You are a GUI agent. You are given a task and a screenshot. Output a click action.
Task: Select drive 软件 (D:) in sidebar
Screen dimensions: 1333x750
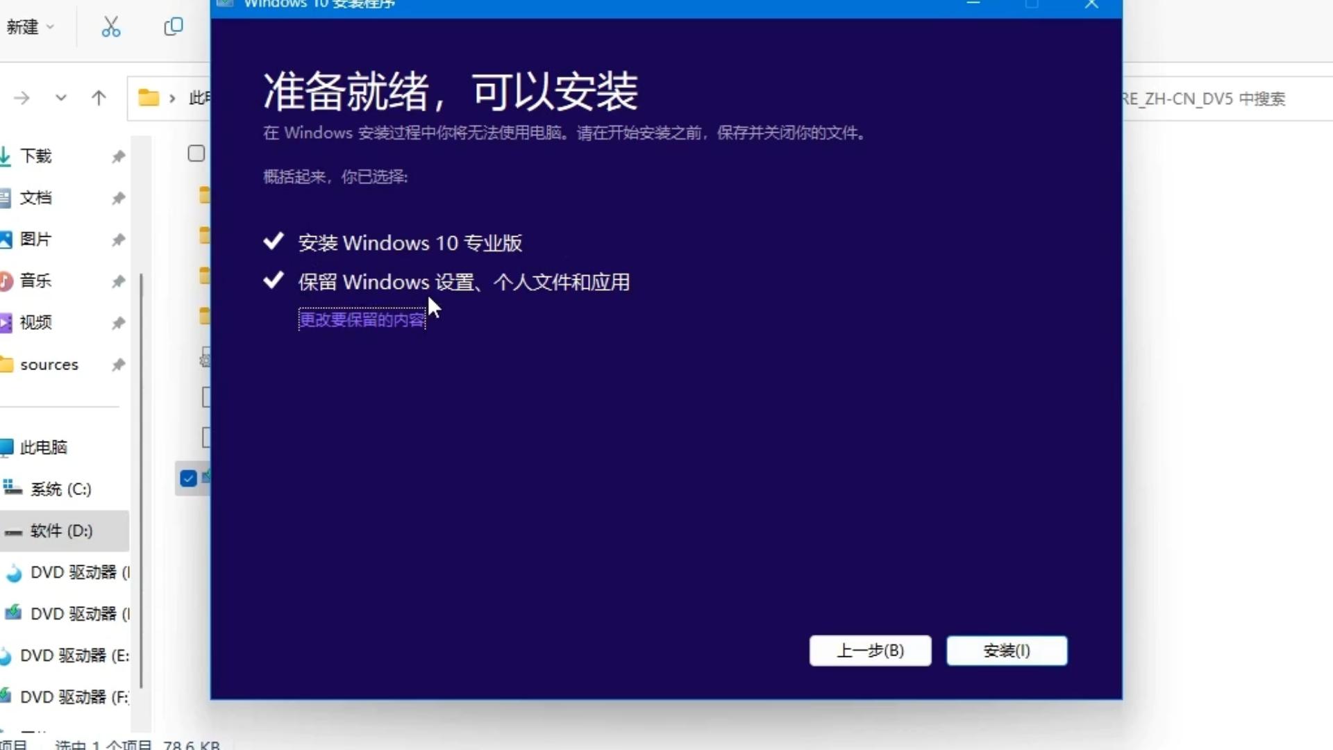[64, 531]
